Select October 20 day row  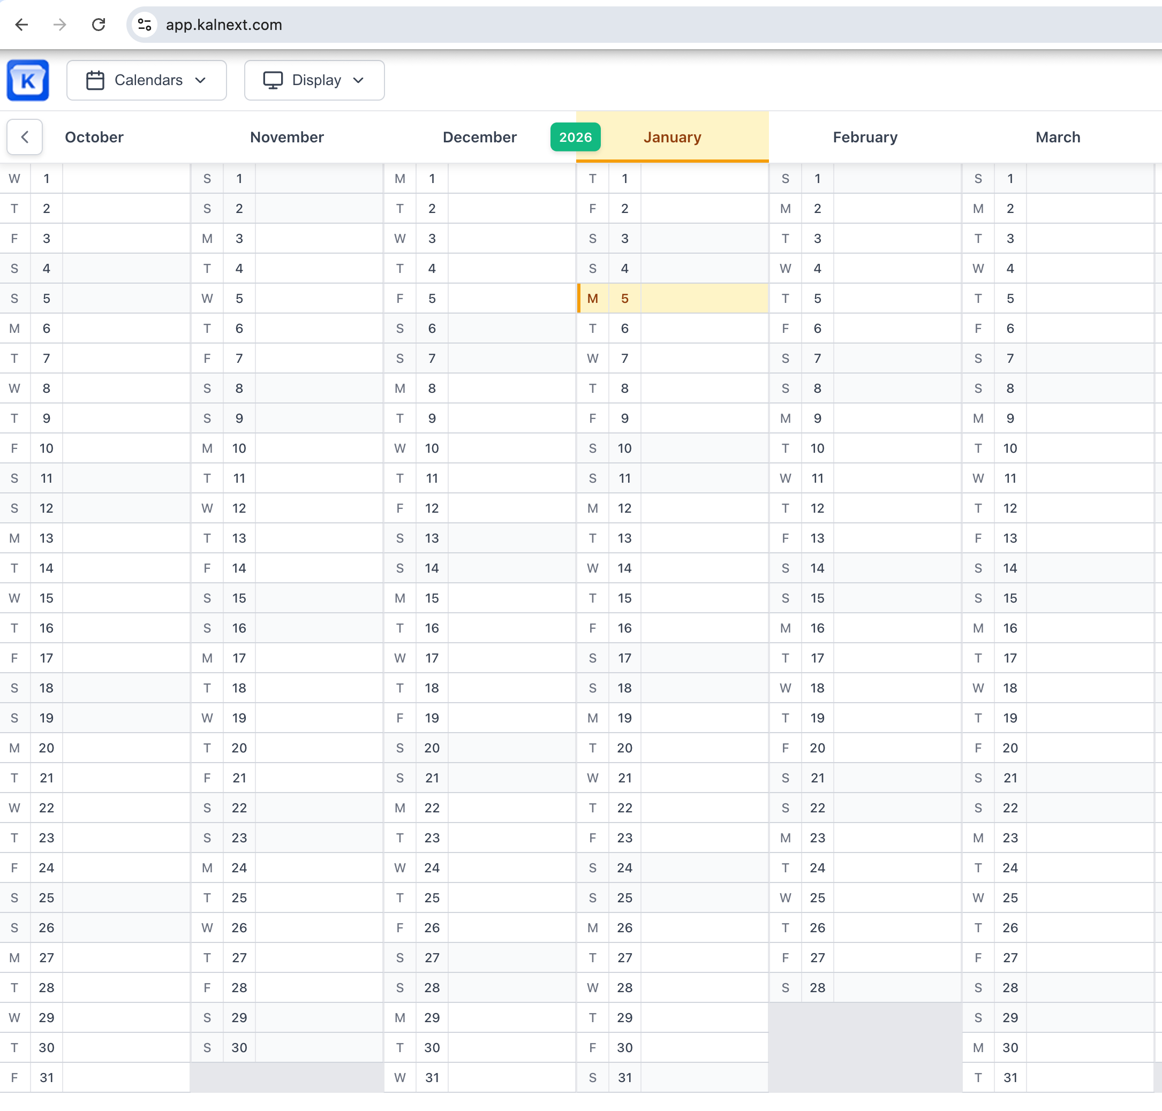95,748
